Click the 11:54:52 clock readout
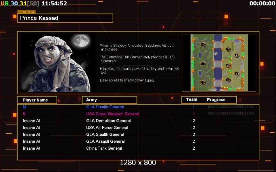 coord(54,3)
